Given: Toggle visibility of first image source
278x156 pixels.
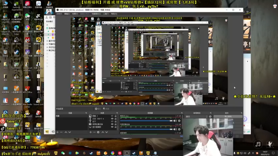Looking at the screenshot, I should (x=112, y=116).
